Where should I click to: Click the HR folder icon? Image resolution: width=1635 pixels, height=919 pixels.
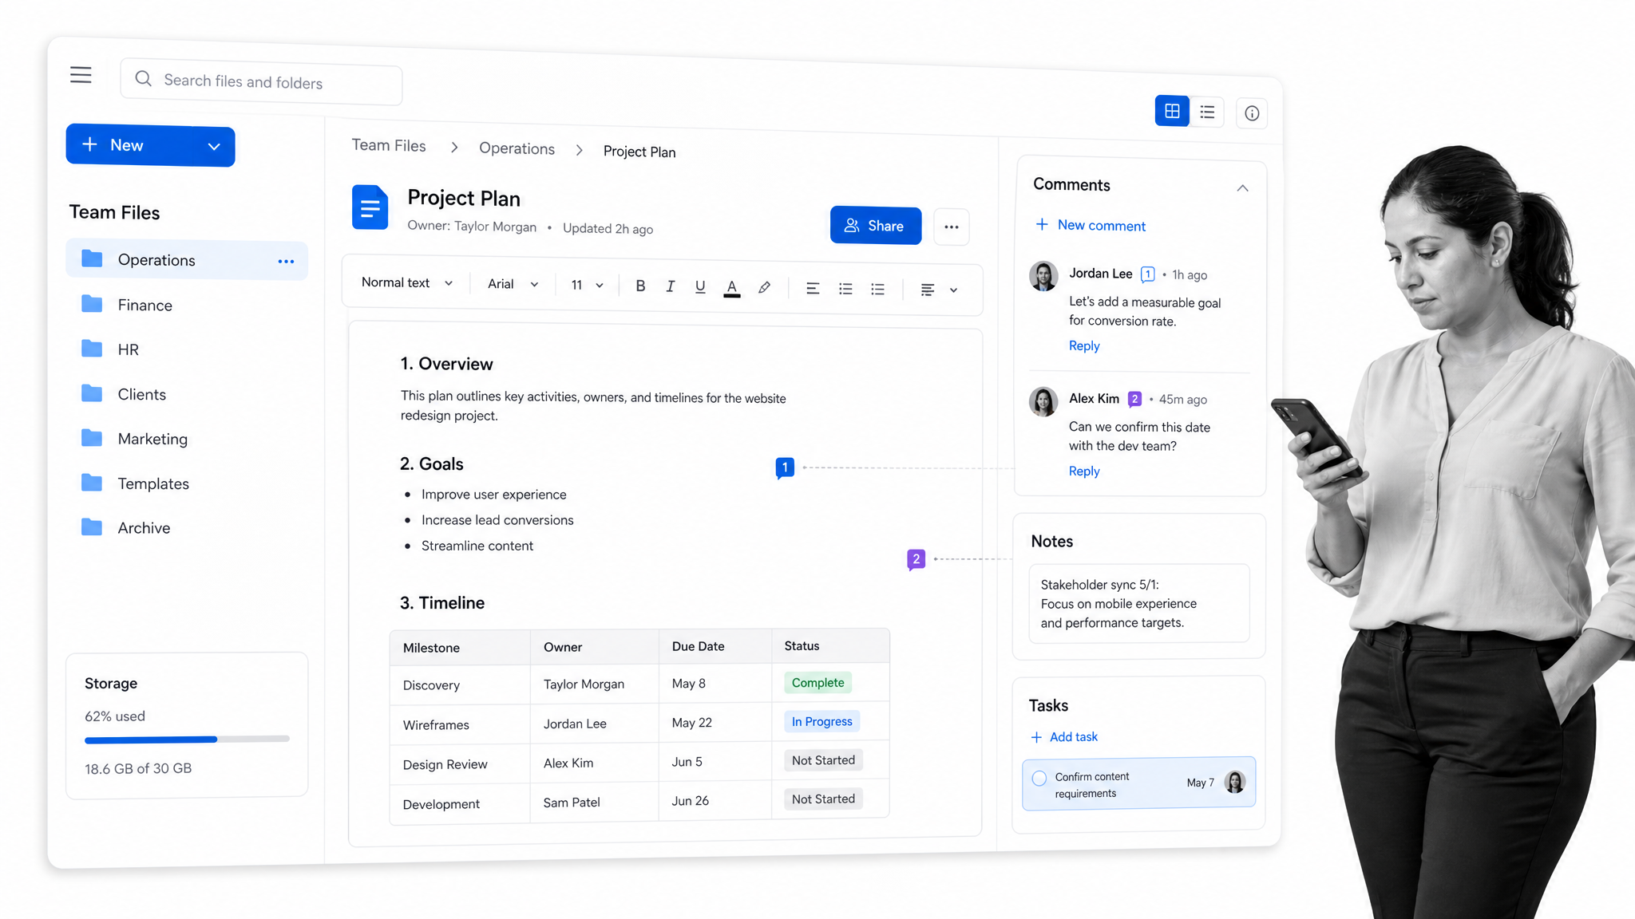tap(92, 349)
